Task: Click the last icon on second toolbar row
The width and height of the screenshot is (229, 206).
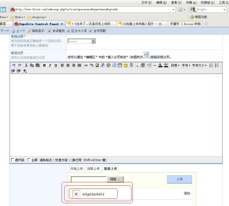Action: [25, 71]
